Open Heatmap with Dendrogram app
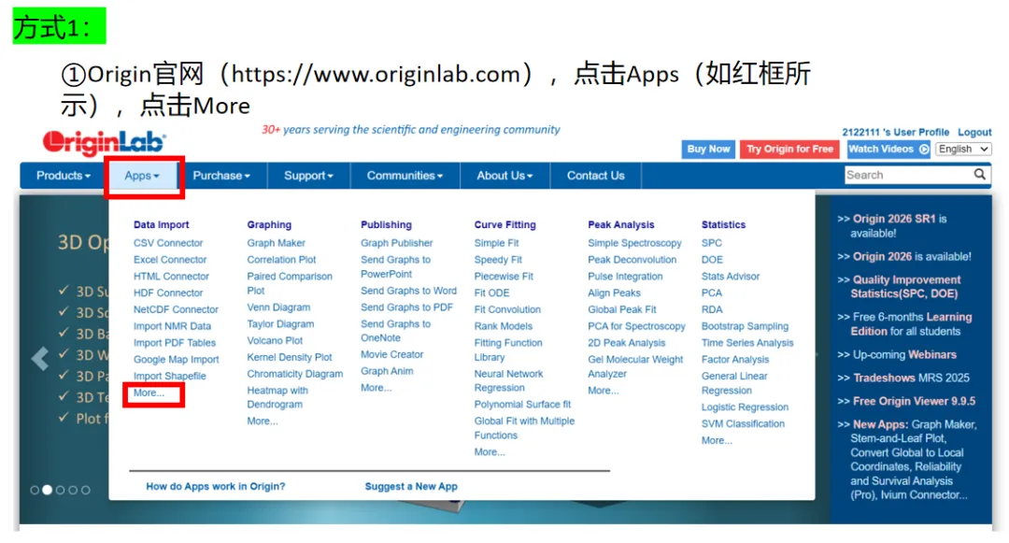This screenshot has width=1009, height=543. point(277,397)
